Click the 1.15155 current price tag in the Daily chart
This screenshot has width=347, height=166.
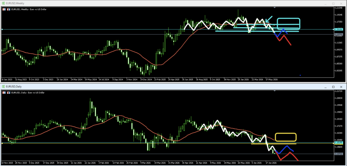coord(339,143)
